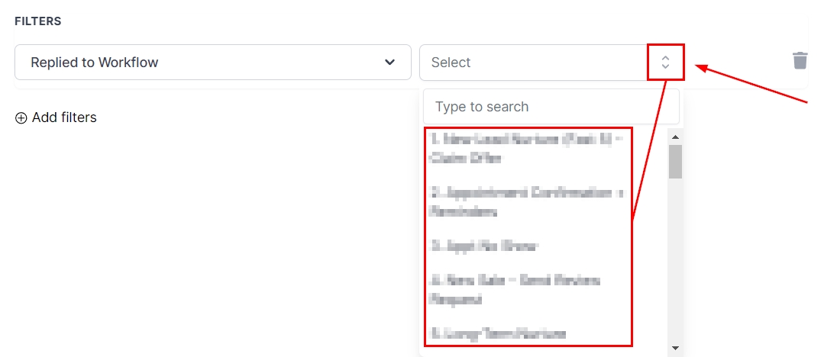Focus the Type to search field
Viewport: 824px width, 357px height.
click(550, 107)
